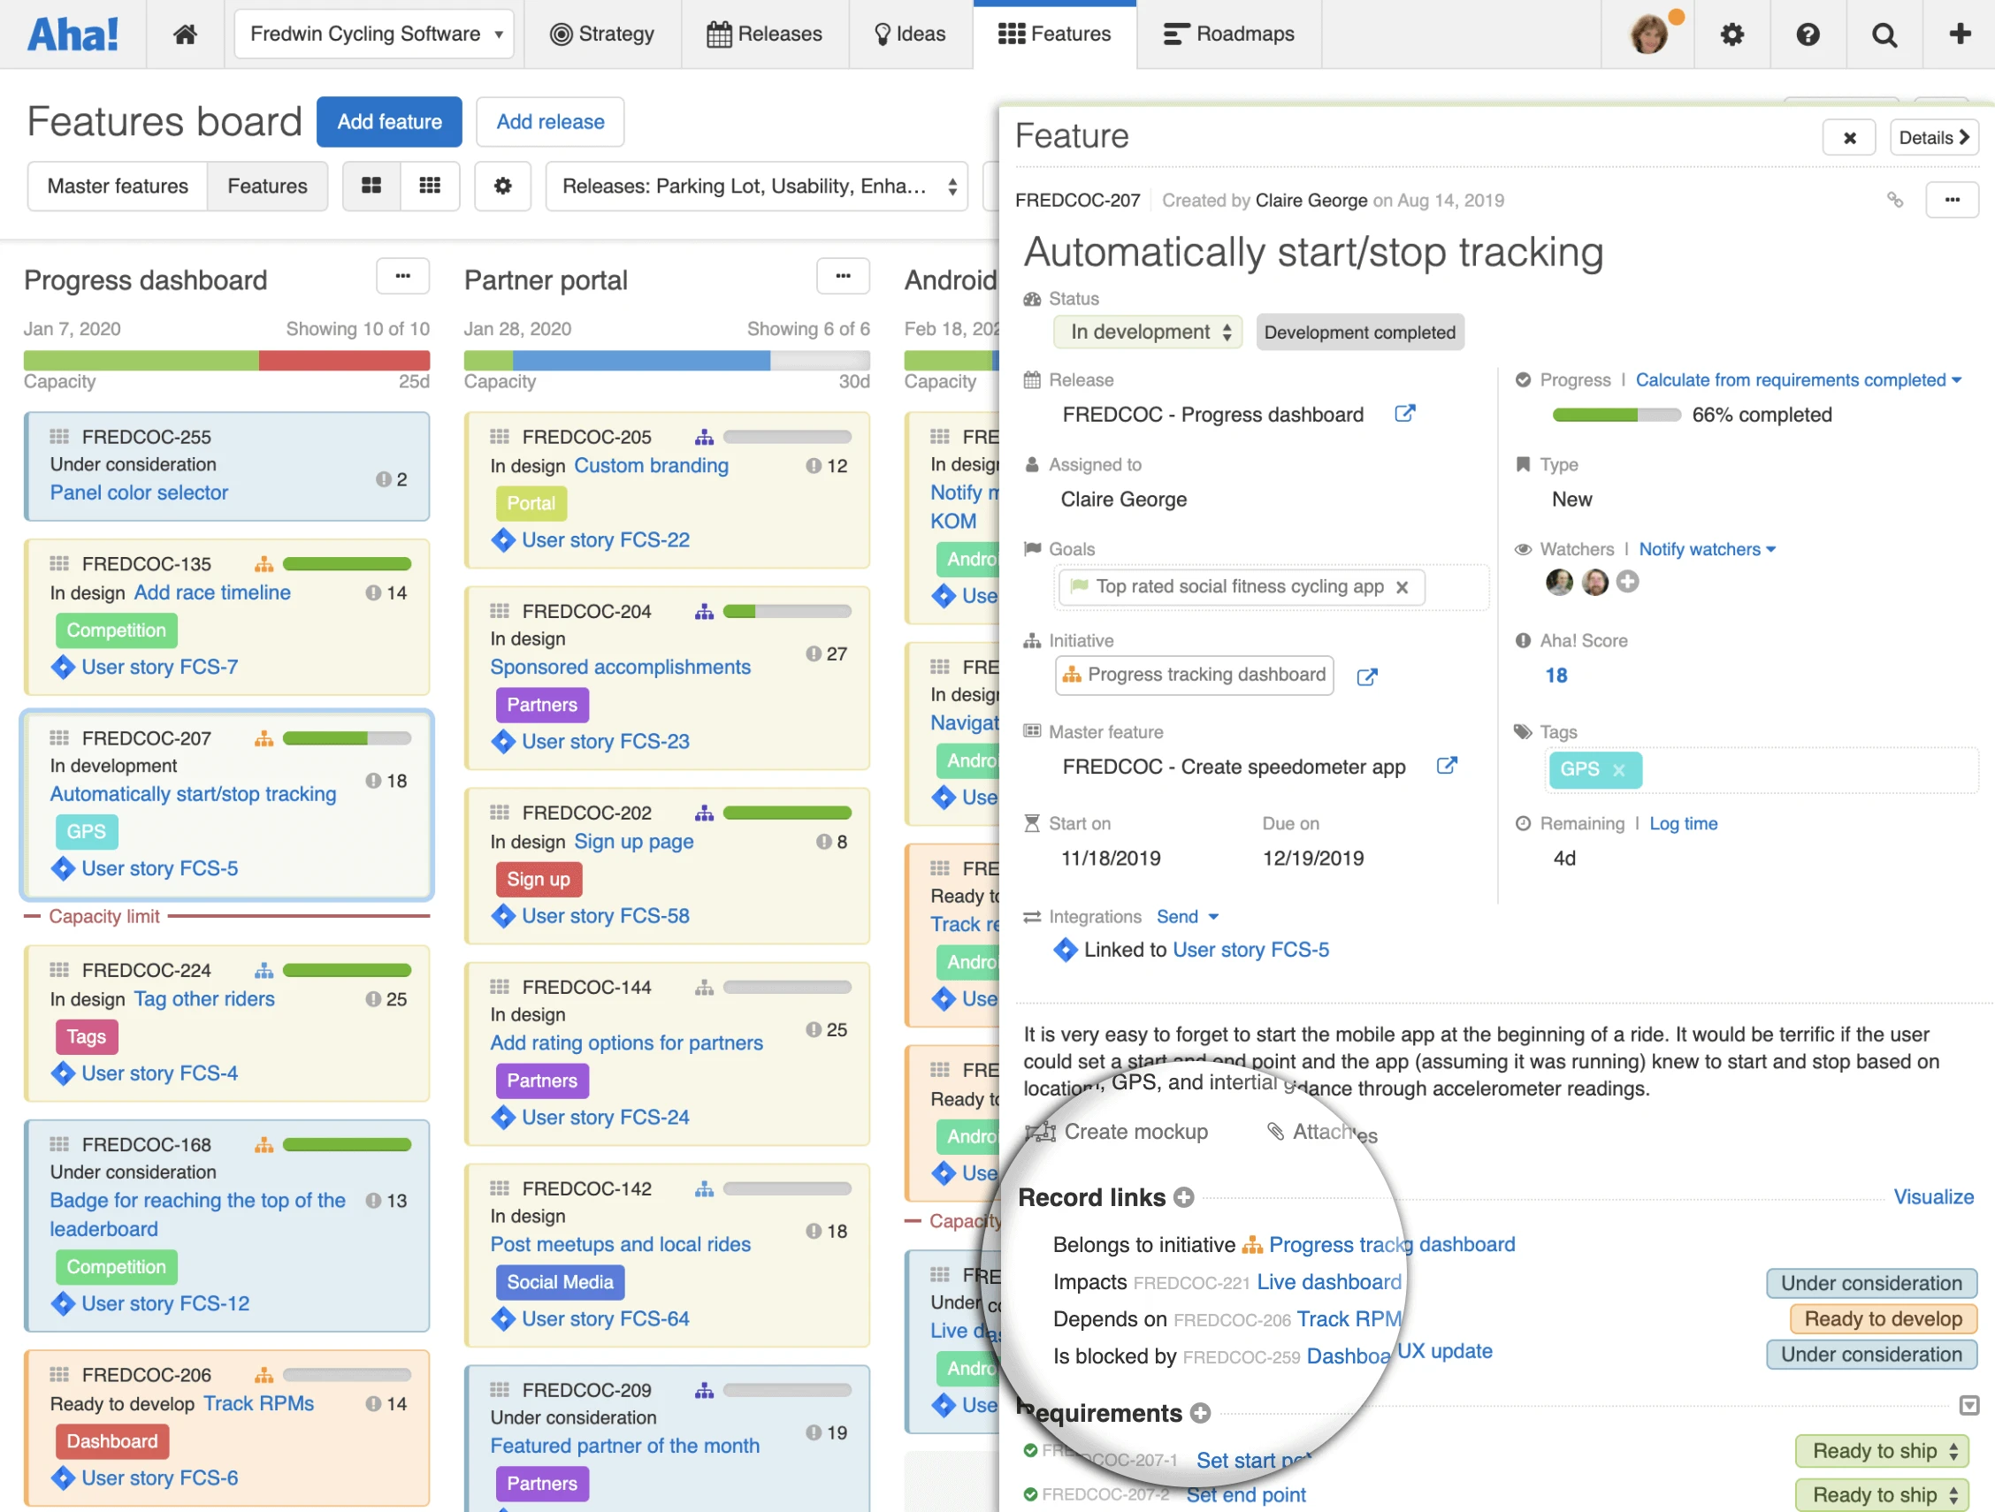1995x1512 pixels.
Task: Copy feature link chain icon
Action: click(1894, 200)
